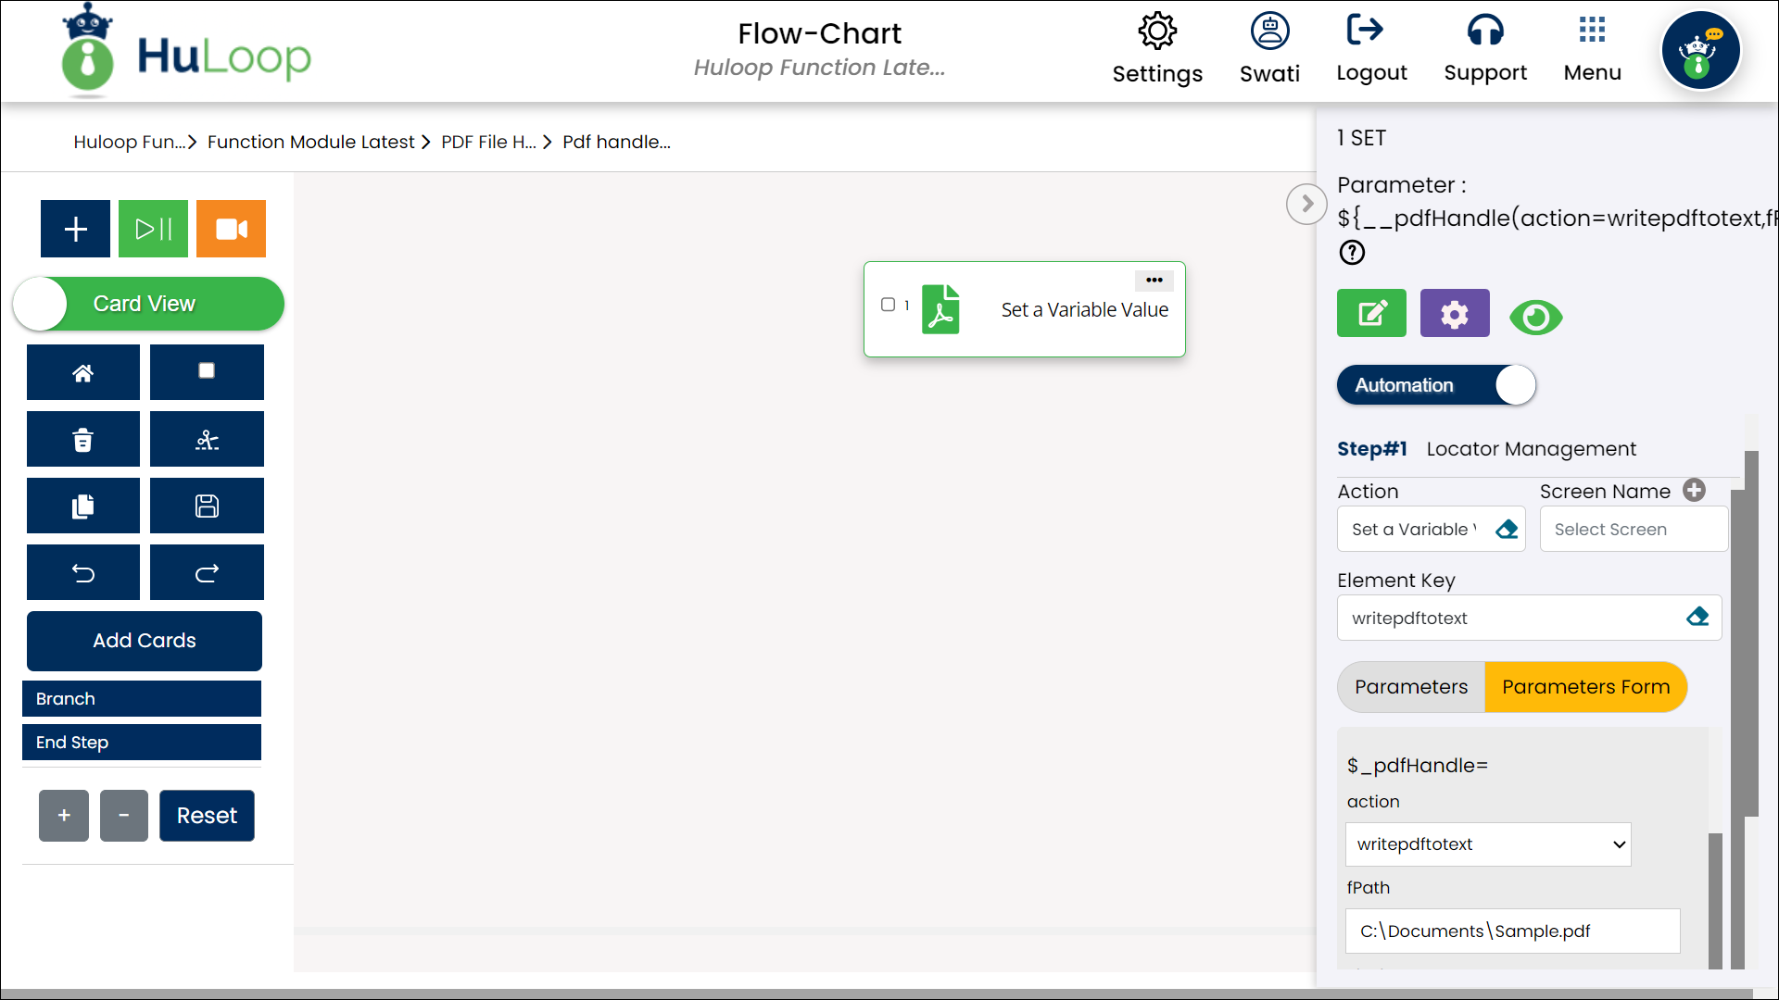Screen dimensions: 1779x1000
Task: Open the Menu grid icon
Action: 1592,30
